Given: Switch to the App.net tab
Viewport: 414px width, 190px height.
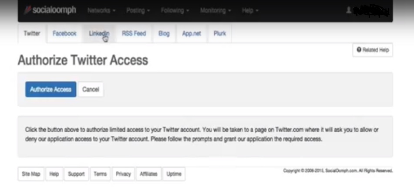Looking at the screenshot, I should tap(192, 33).
